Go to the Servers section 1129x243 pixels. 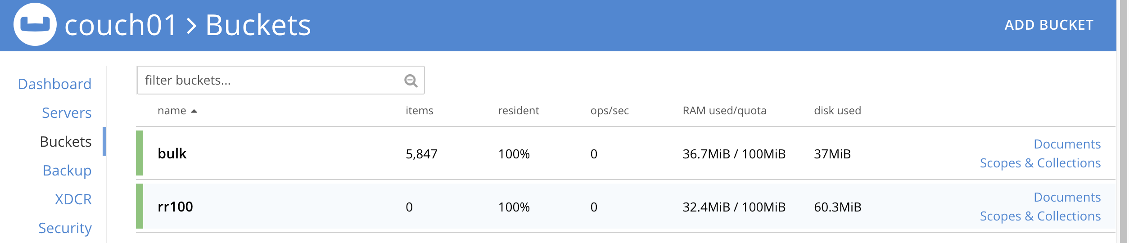tap(67, 113)
